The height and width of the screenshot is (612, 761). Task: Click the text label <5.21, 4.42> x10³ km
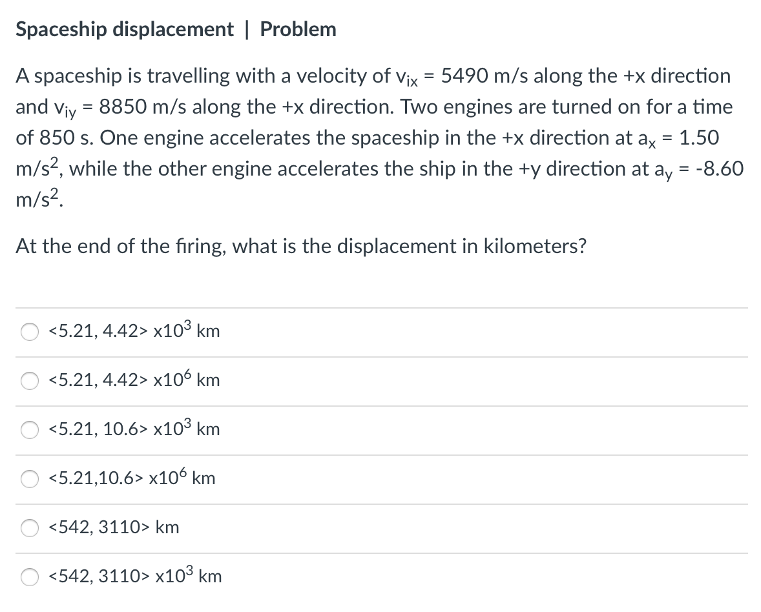(x=133, y=331)
